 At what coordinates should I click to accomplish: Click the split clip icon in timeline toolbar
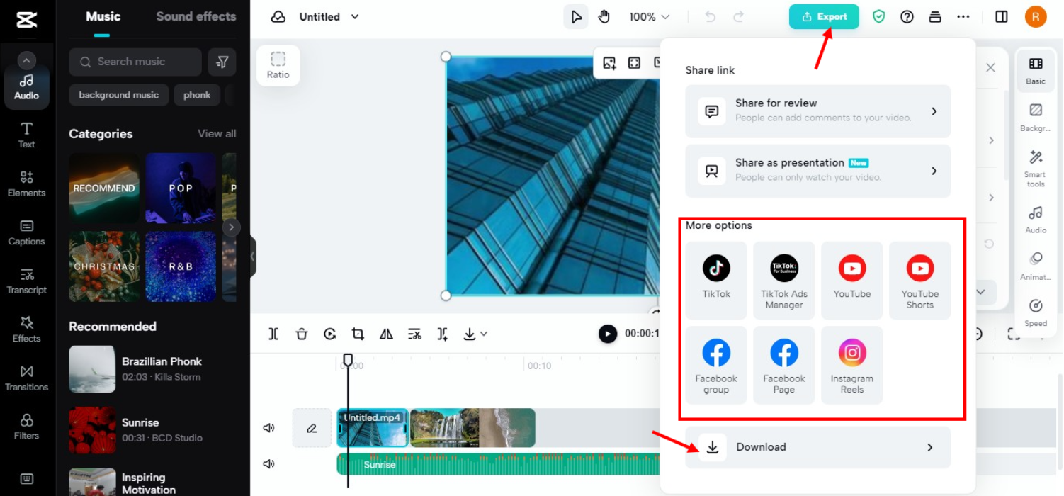[x=274, y=334]
